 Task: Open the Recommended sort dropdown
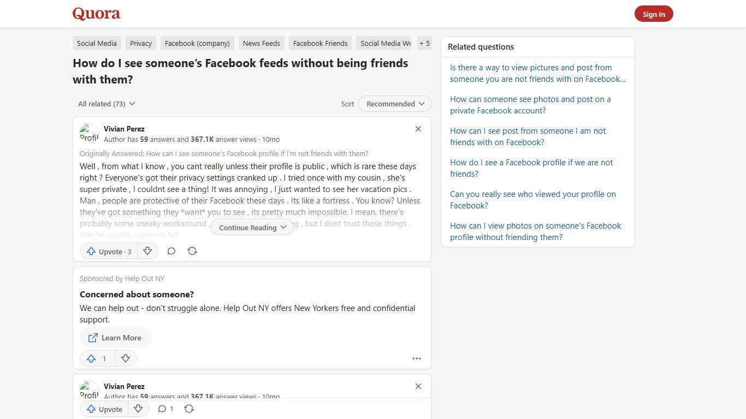tap(394, 104)
